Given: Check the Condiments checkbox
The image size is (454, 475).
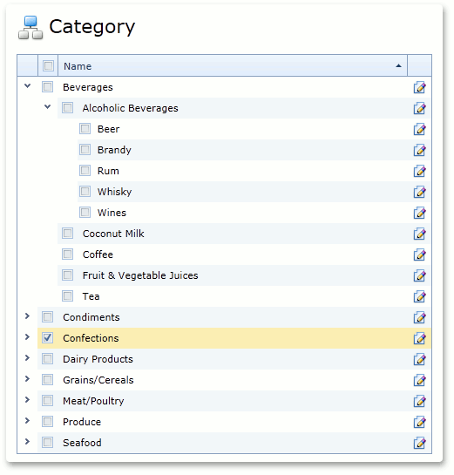Looking at the screenshot, I should tap(48, 317).
